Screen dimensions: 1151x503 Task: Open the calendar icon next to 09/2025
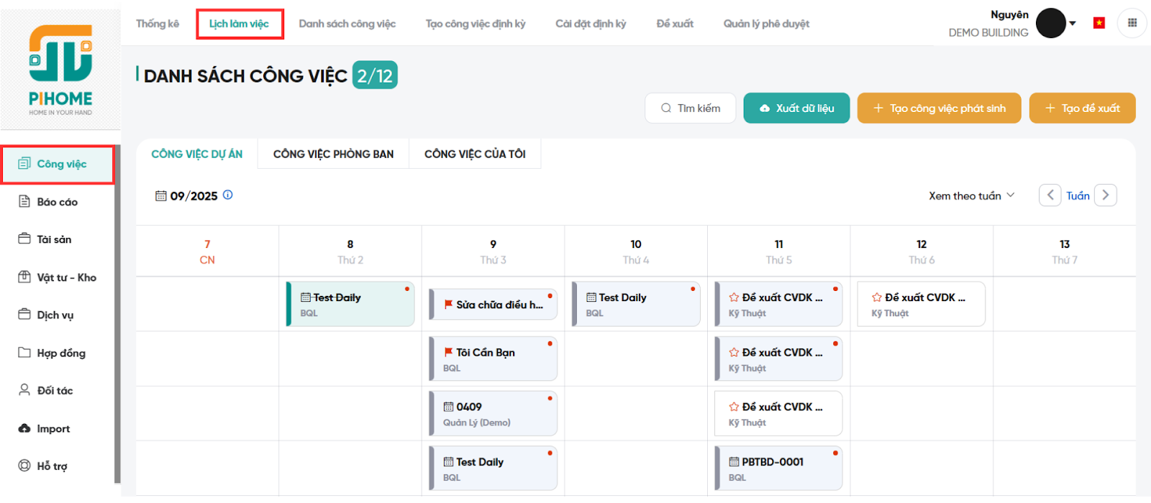point(161,196)
